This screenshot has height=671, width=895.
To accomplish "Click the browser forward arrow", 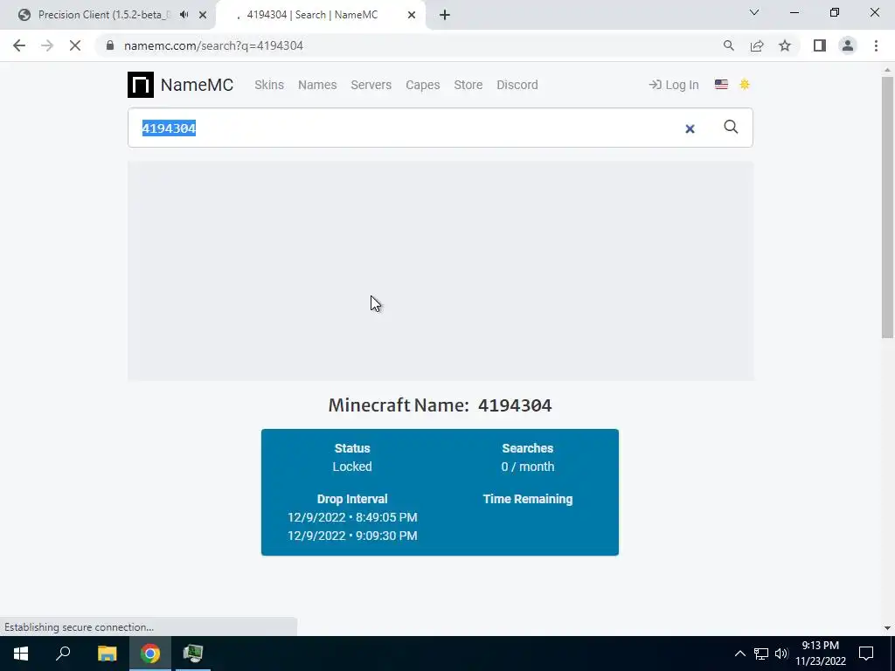I will 47,45.
